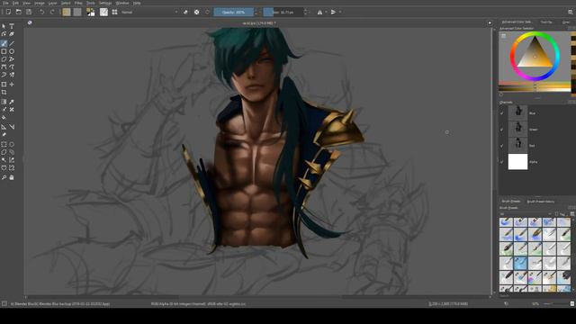Click the zoom slider in status bar
Image resolution: width=576 pixels, height=324 pixels.
[557, 304]
